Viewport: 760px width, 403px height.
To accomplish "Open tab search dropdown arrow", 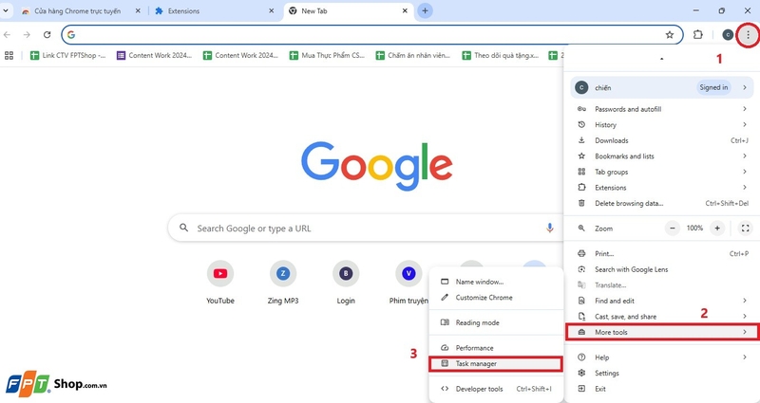I will (x=6, y=10).
